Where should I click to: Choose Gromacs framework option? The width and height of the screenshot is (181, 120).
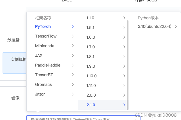(52, 84)
